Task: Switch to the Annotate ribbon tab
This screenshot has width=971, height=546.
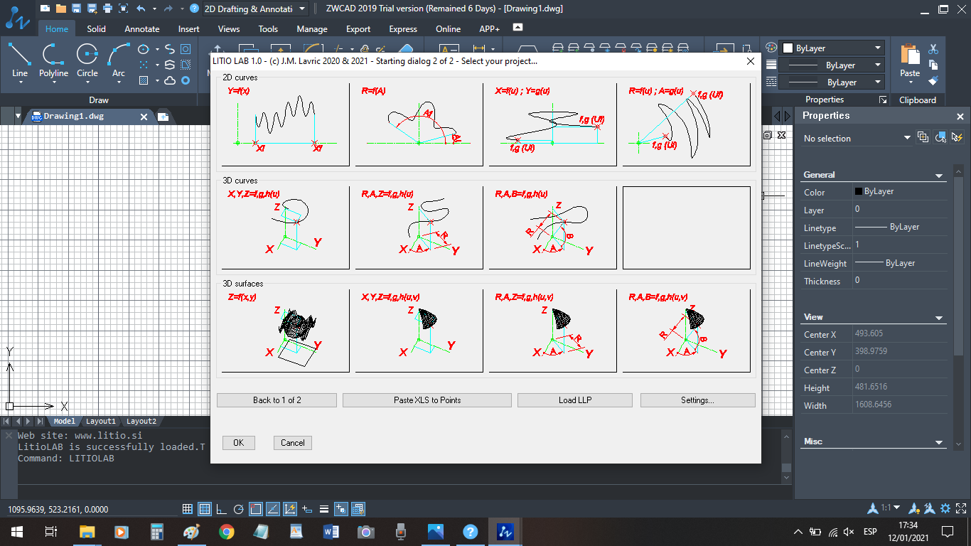Action: [142, 29]
